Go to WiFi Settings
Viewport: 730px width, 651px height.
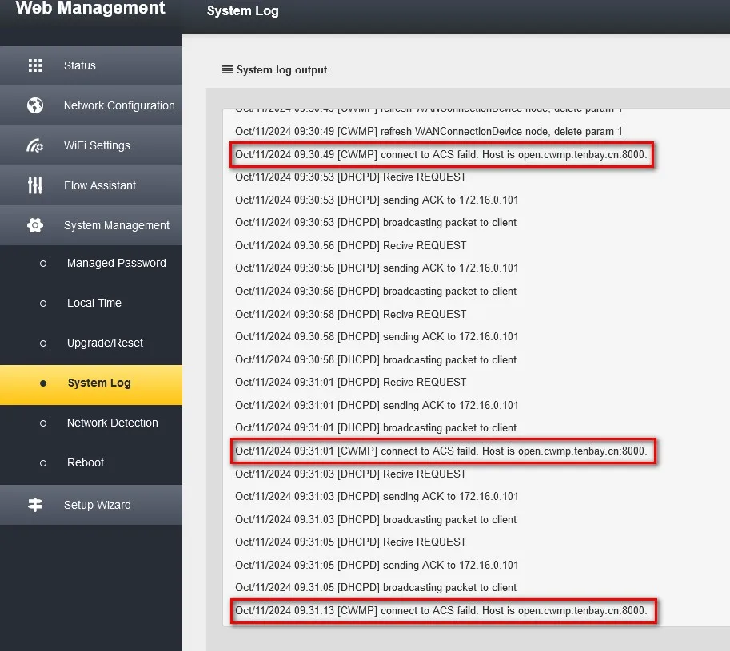91,145
